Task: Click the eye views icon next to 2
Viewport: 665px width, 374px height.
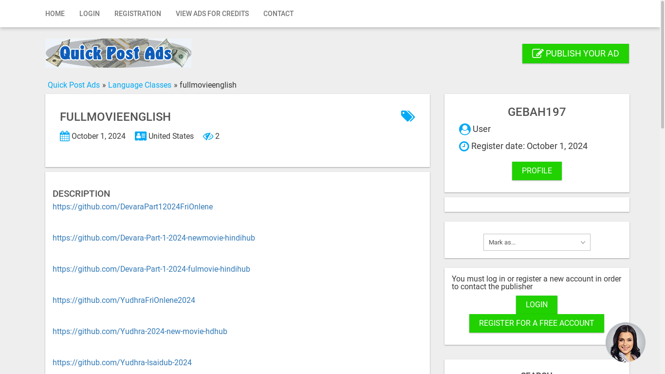Action: [208, 136]
